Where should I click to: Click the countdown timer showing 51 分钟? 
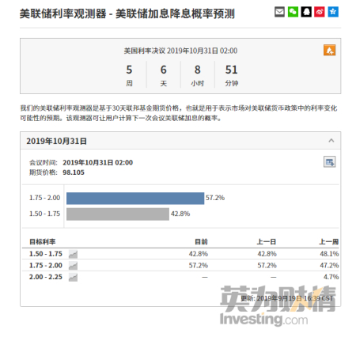tap(232, 75)
